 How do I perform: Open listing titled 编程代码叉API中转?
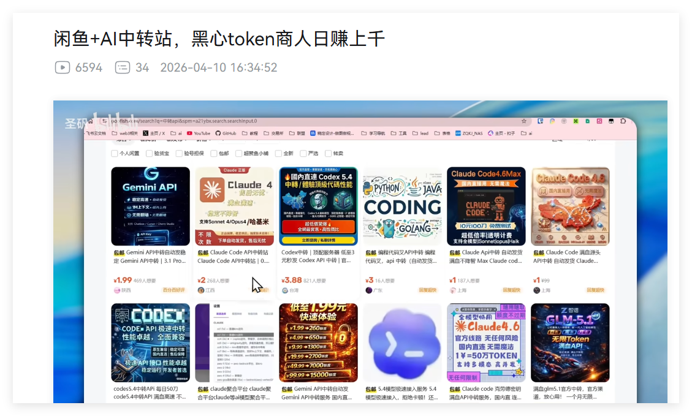[x=401, y=257]
